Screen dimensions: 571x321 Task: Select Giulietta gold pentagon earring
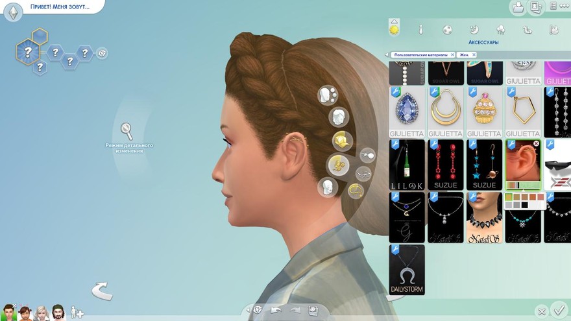tap(522, 112)
